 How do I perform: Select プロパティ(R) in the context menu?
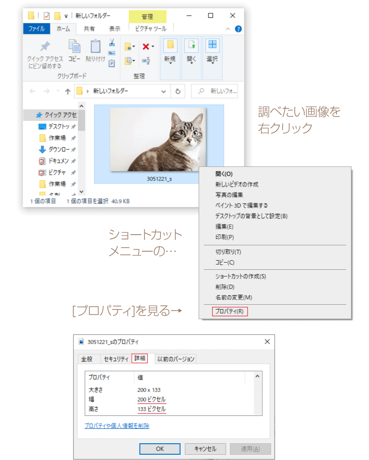point(229,311)
